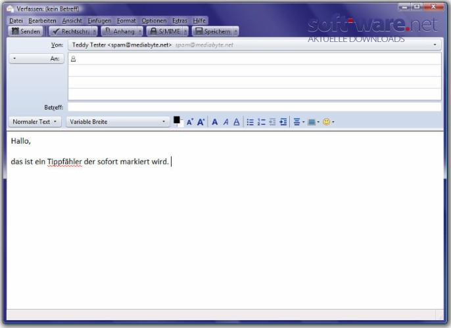Open the Format menu

click(x=126, y=20)
